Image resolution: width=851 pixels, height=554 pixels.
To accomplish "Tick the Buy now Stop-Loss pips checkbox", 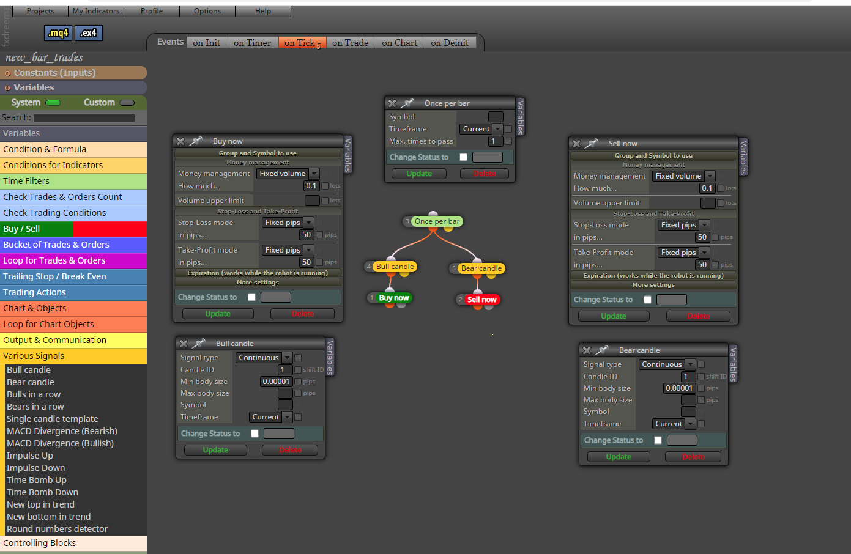I will (x=319, y=235).
